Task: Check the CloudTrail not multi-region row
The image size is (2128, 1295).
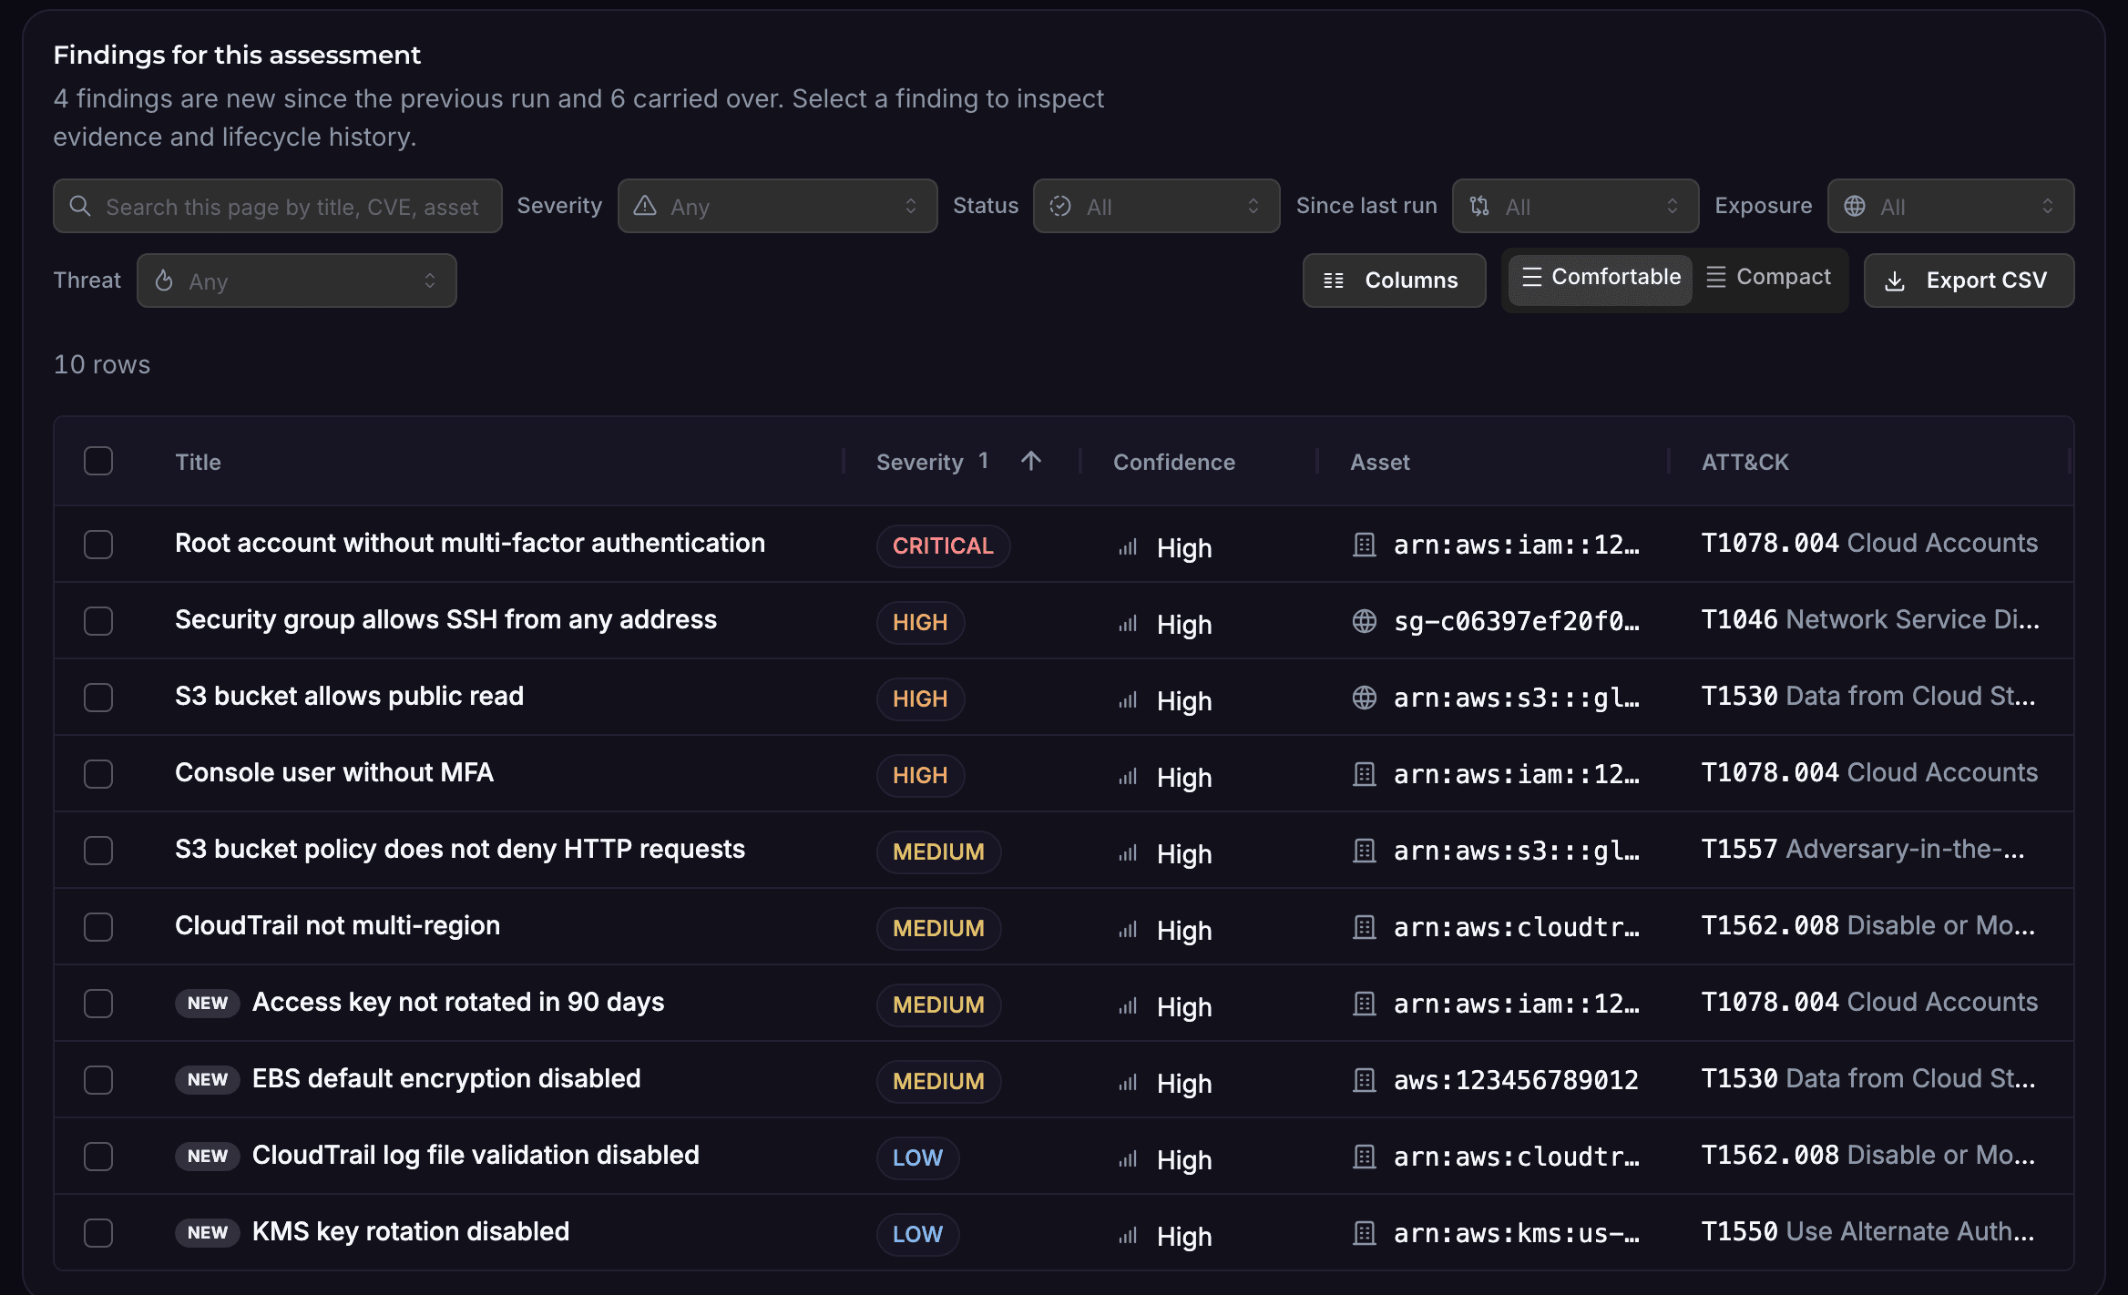Action: (x=98, y=927)
